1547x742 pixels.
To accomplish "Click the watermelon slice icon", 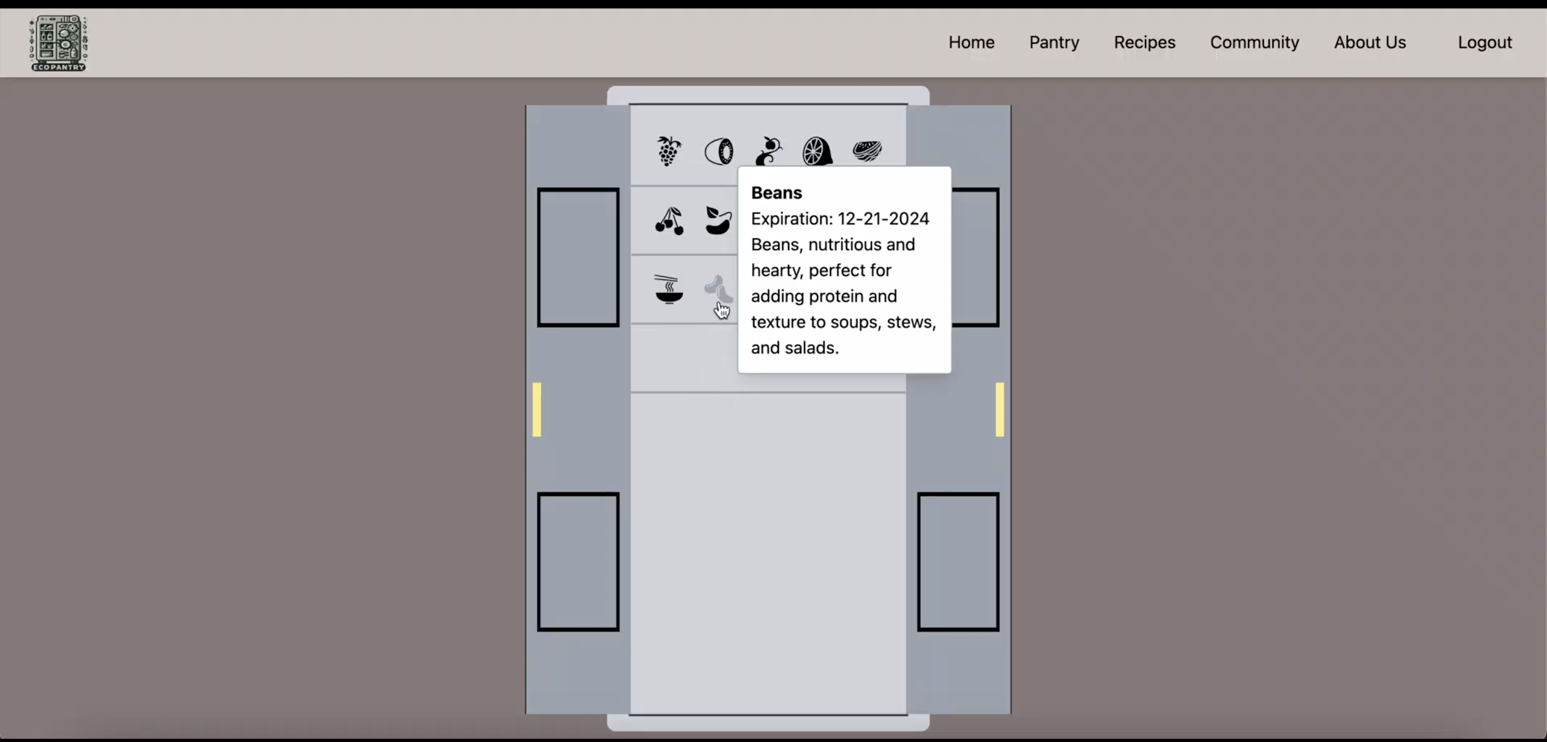I will click(x=867, y=150).
